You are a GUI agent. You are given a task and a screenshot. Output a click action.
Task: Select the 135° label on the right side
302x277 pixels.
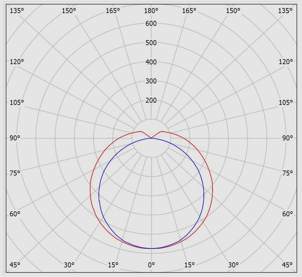tap(285, 11)
